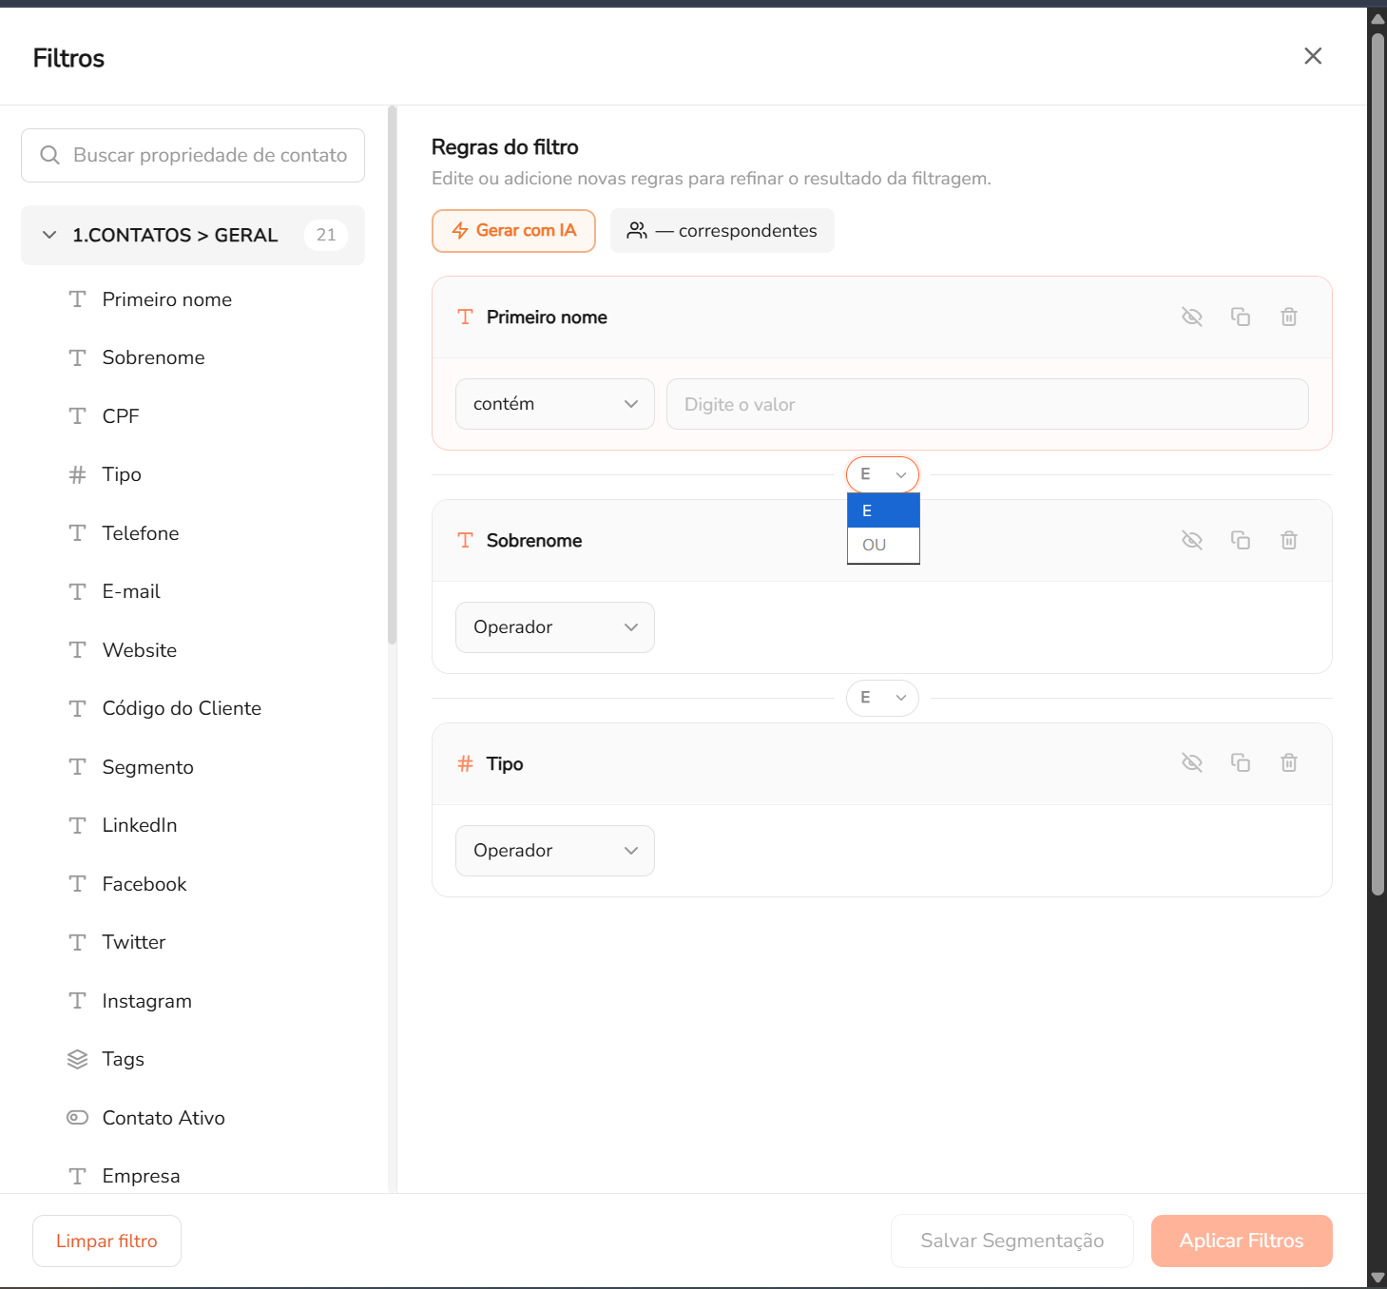Delete the Tipo rule

pos(1289,762)
